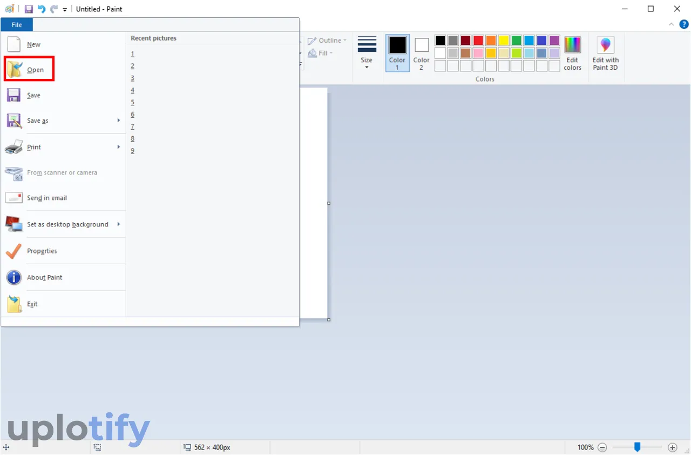Click the zoom slider handle
Image resolution: width=691 pixels, height=455 pixels.
[638, 447]
